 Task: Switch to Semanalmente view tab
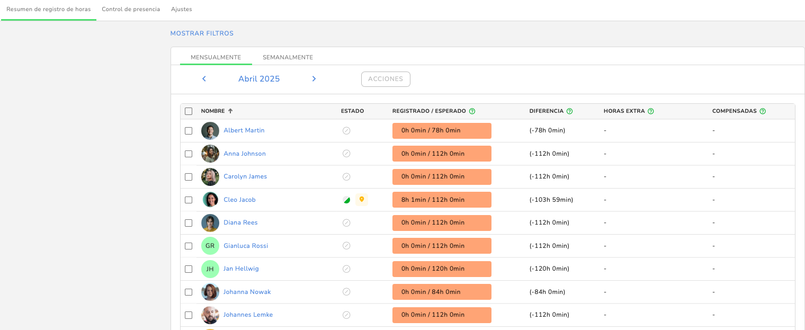(288, 57)
